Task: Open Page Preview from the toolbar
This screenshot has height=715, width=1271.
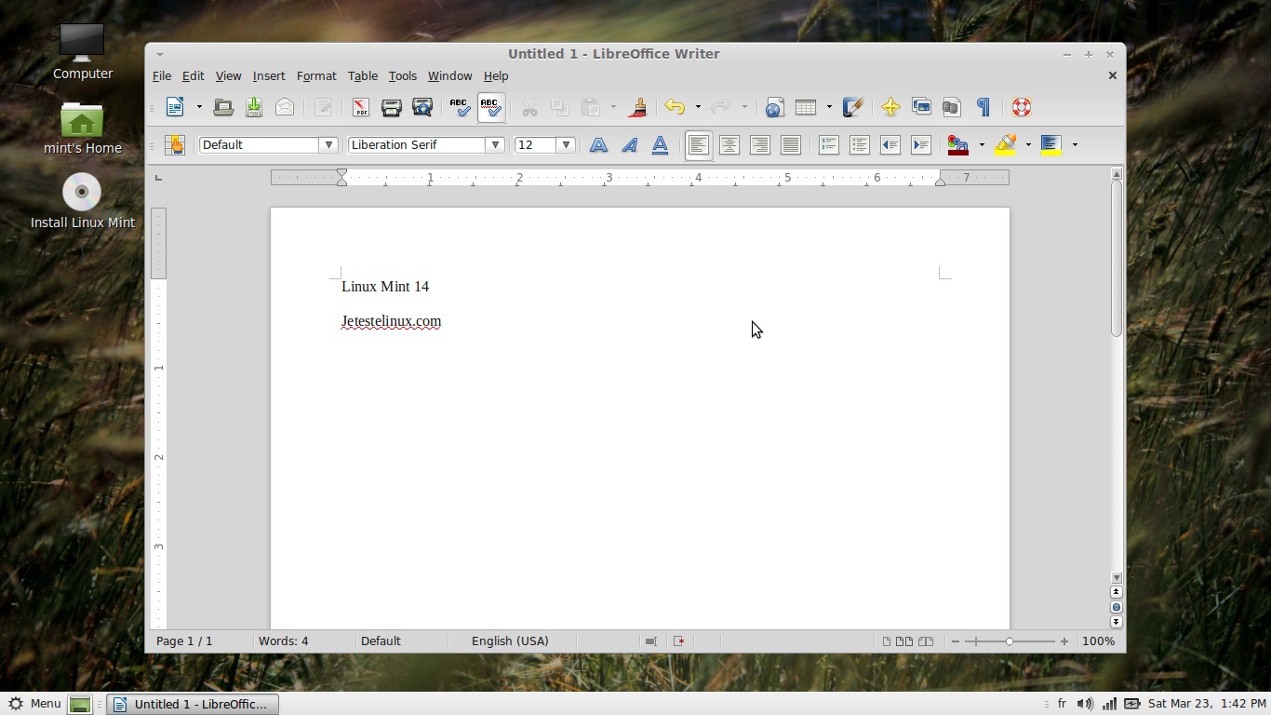Action: click(422, 107)
